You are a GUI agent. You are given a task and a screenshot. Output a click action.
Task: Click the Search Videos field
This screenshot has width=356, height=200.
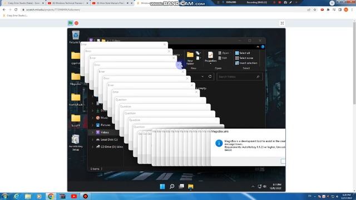(x=239, y=77)
